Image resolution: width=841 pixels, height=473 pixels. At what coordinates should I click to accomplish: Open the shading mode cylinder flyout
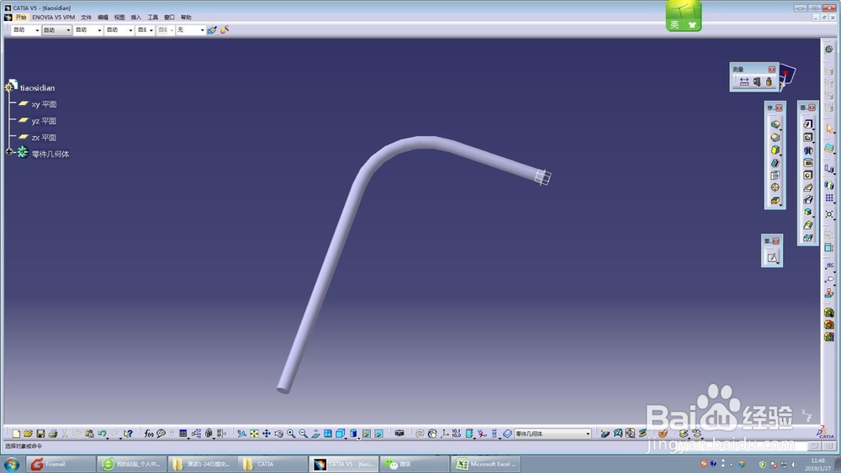point(353,434)
